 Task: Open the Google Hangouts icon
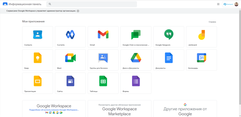169,35
